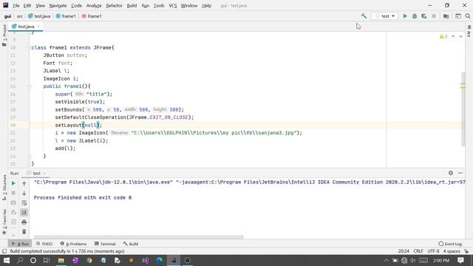Open Microsoft Edge from taskbar
The width and height of the screenshot is (473, 266).
(160, 260)
